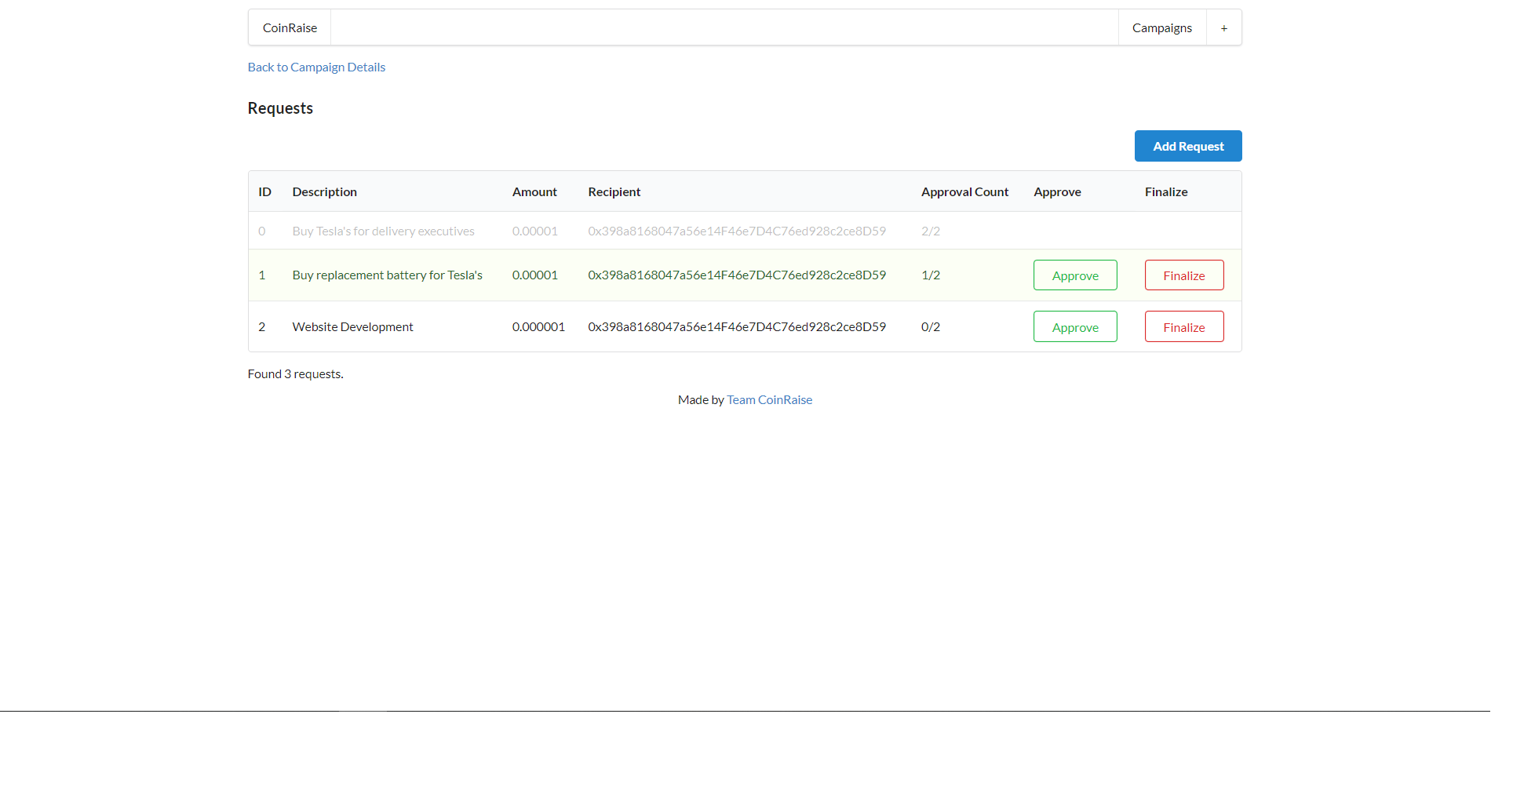Click amount 0.00001 in replacement battery row
The height and width of the screenshot is (805, 1513).
tap(535, 275)
